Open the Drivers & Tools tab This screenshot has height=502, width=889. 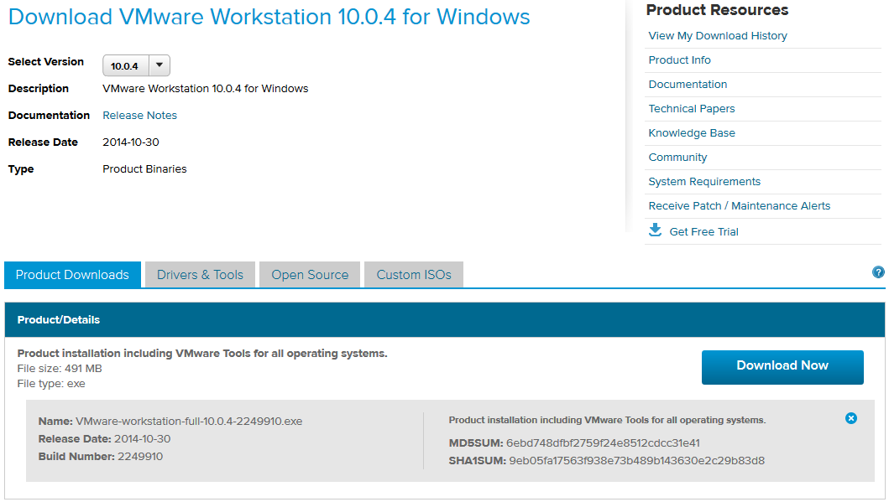200,275
